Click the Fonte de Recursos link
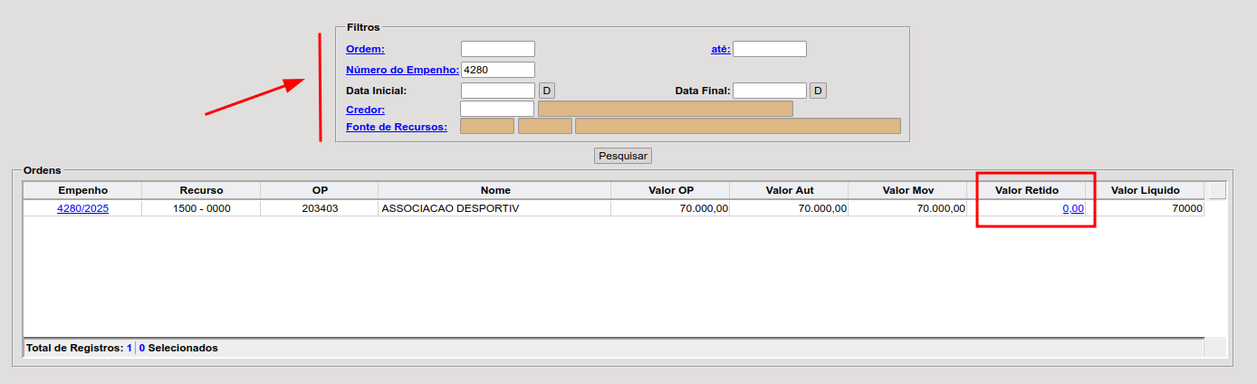This screenshot has height=384, width=1257. tap(397, 127)
